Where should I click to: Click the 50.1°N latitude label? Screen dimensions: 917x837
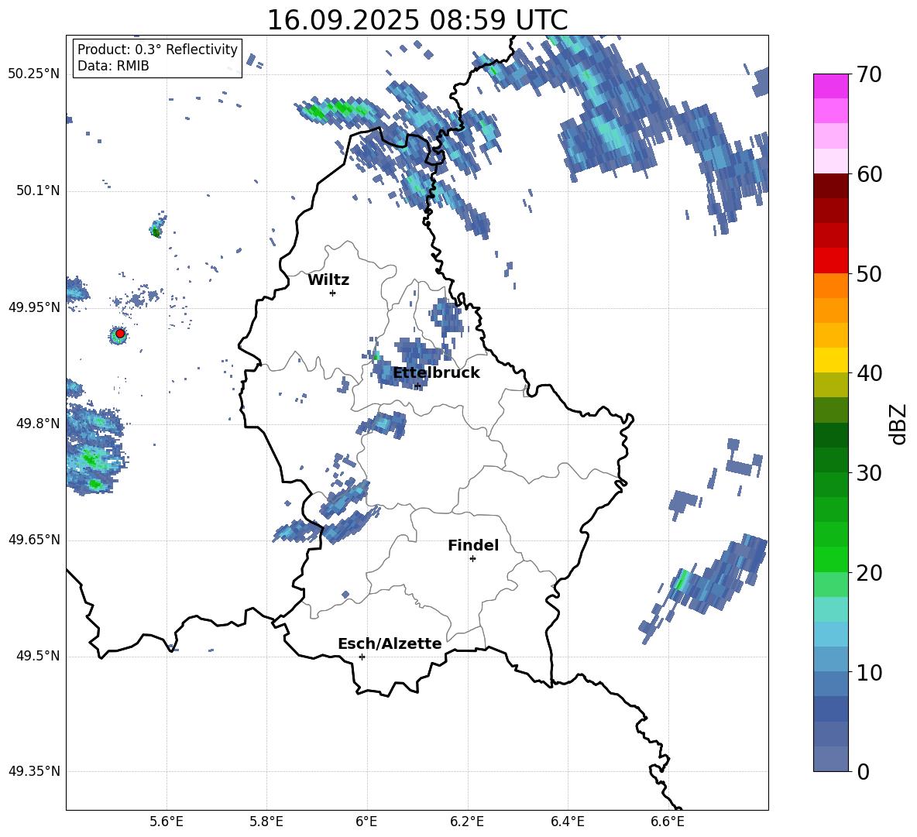pyautogui.click(x=38, y=191)
